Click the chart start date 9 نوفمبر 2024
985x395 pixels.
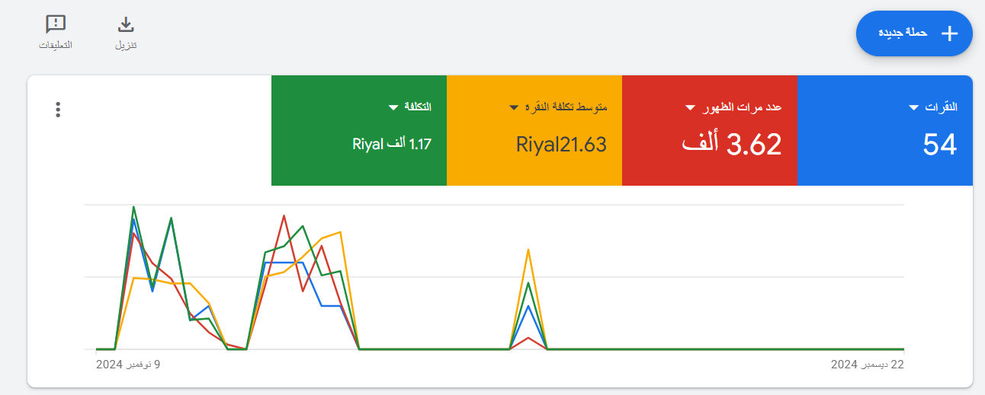(x=128, y=365)
